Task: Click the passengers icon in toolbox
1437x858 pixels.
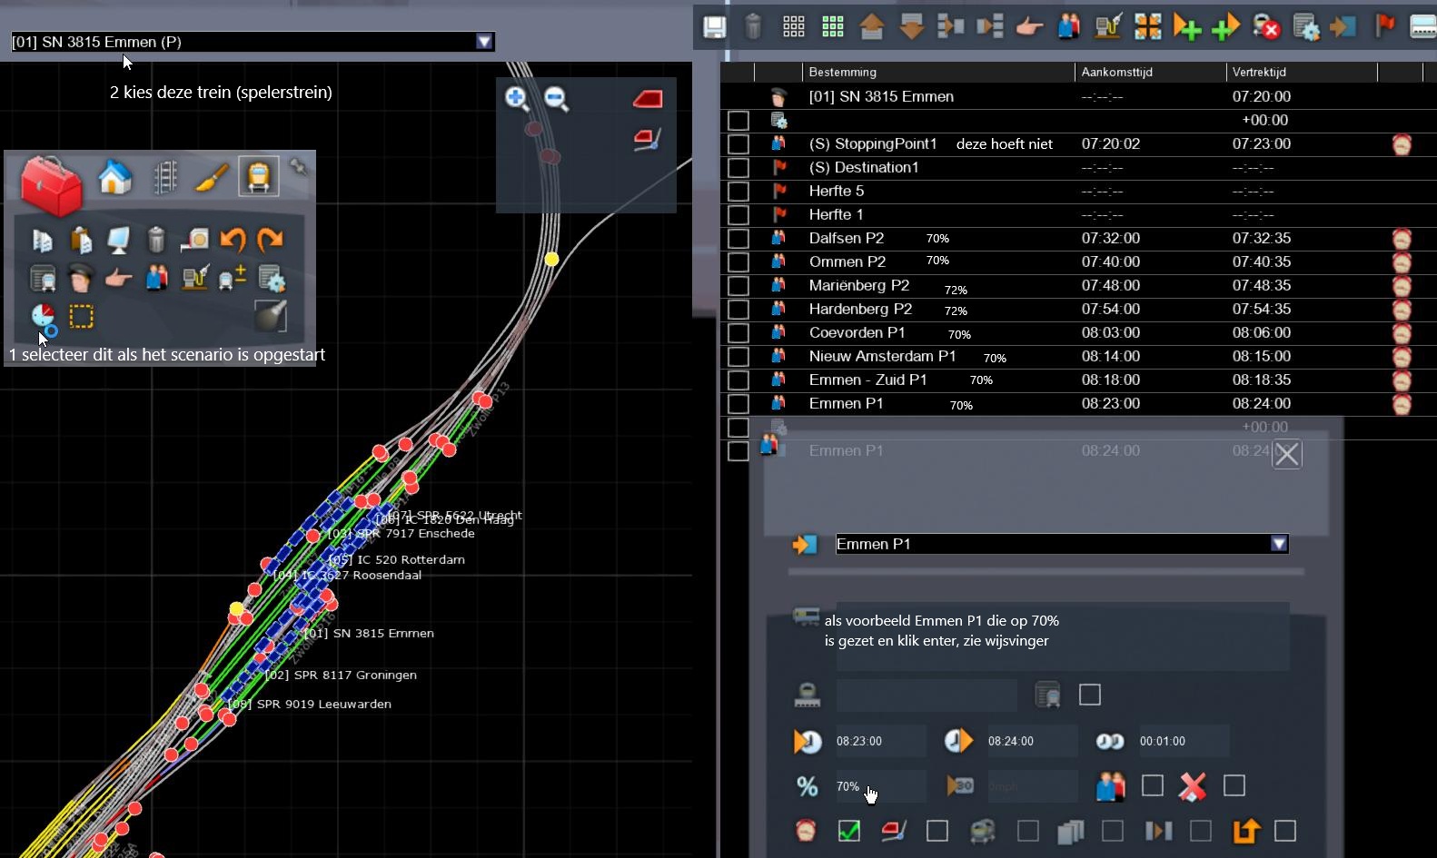Action: [x=156, y=278]
